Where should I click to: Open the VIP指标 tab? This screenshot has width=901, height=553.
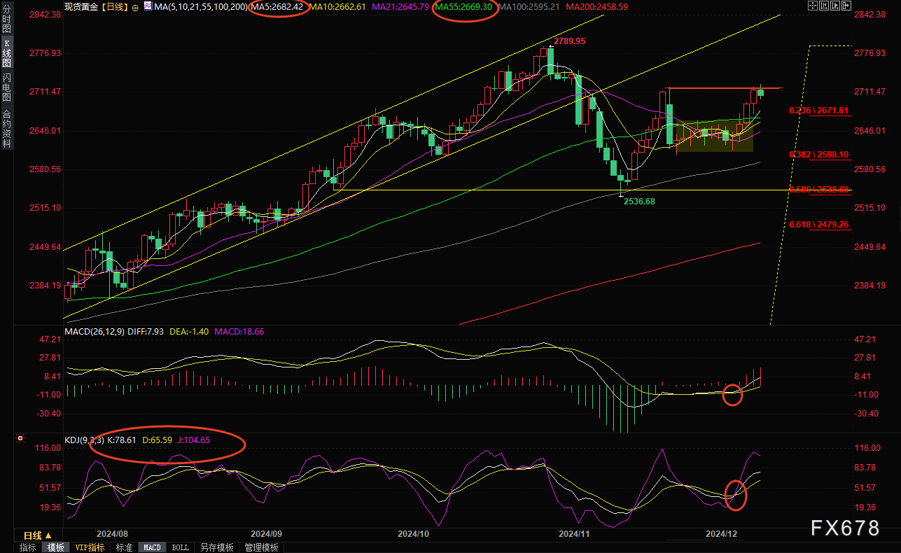point(90,547)
